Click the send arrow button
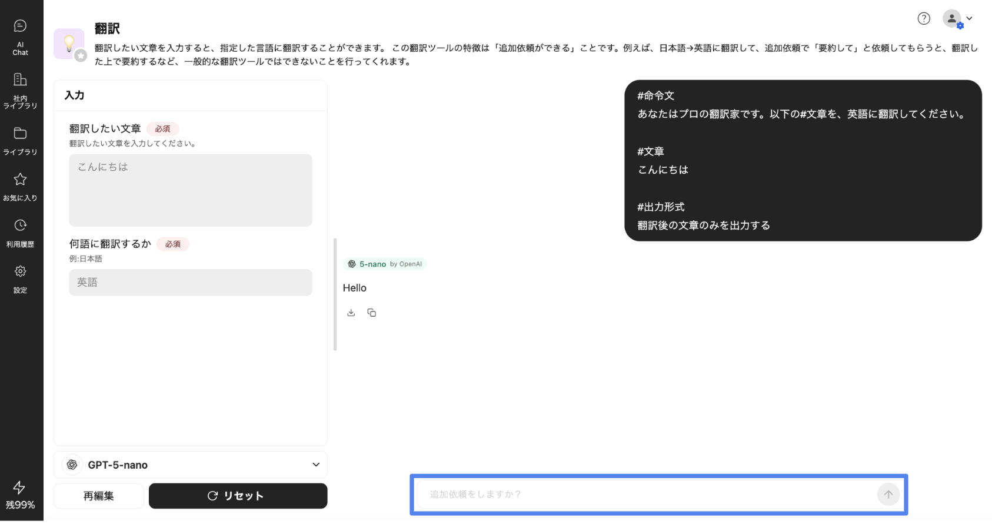992x524 pixels. click(x=888, y=495)
